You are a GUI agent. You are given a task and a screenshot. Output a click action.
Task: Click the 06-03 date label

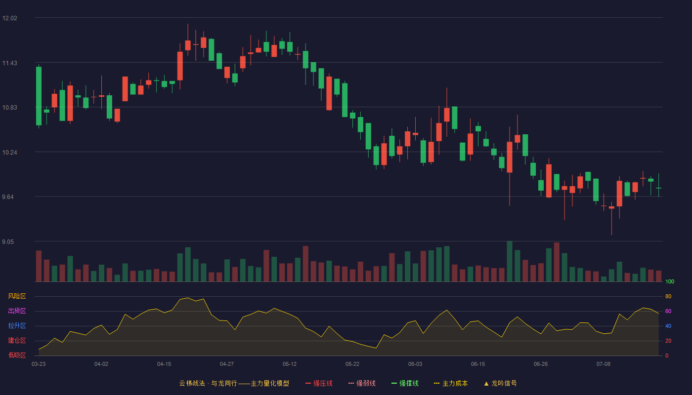[415, 364]
